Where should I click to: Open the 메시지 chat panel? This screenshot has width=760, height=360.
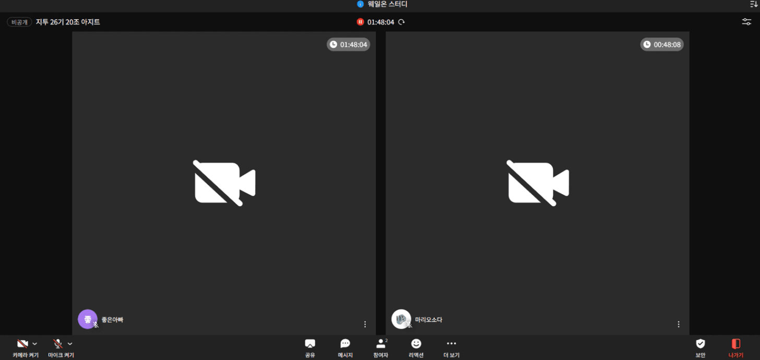tap(345, 348)
